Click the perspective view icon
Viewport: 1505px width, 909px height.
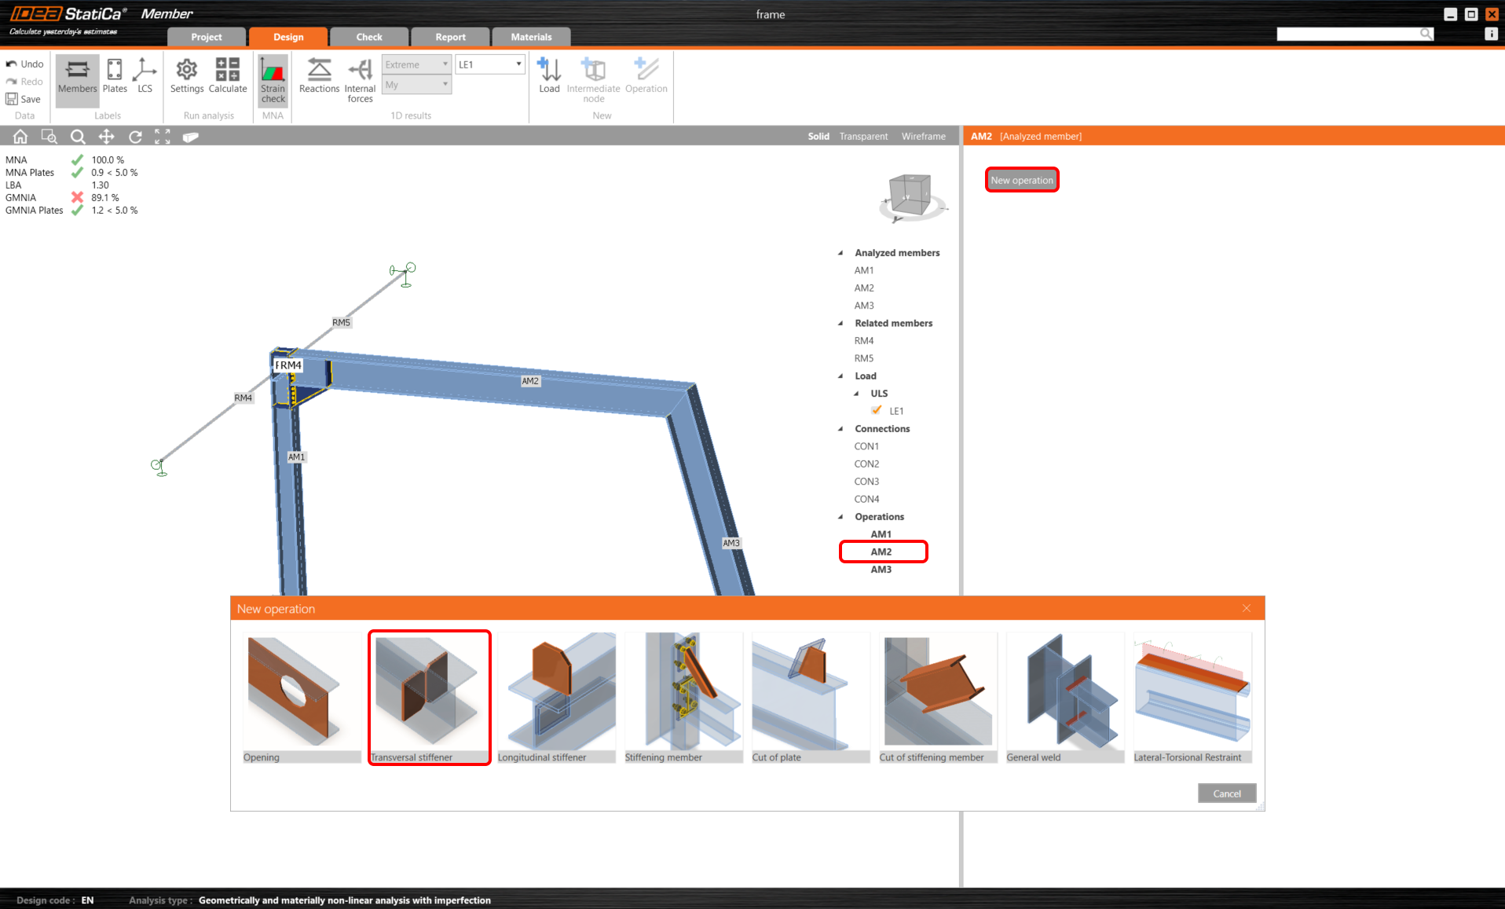click(191, 137)
